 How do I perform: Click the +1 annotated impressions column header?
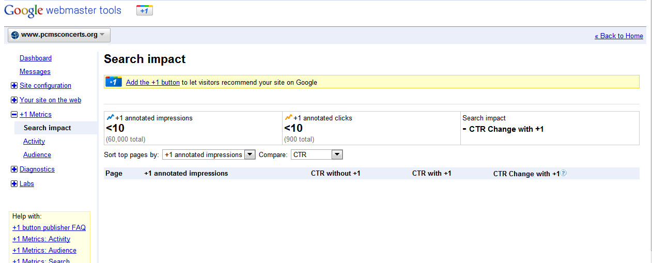[186, 173]
